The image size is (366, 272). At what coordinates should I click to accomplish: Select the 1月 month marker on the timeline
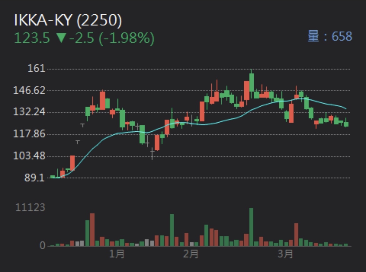pyautogui.click(x=117, y=254)
